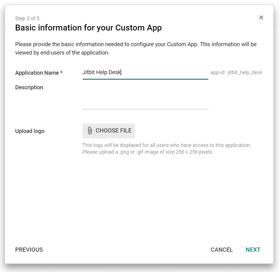Viewport: 280px width, 272px height.
Task: Click the Description label
Action: (29, 87)
